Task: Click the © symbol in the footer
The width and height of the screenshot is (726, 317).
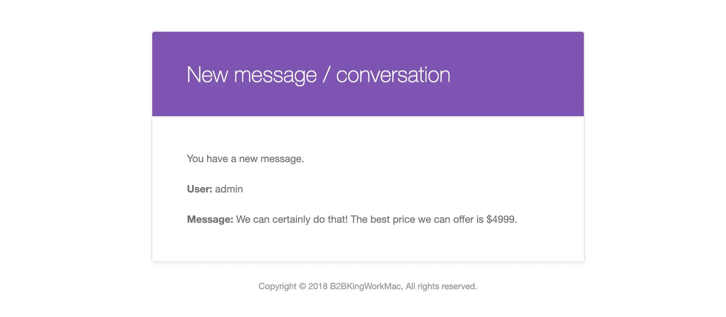Action: point(302,286)
